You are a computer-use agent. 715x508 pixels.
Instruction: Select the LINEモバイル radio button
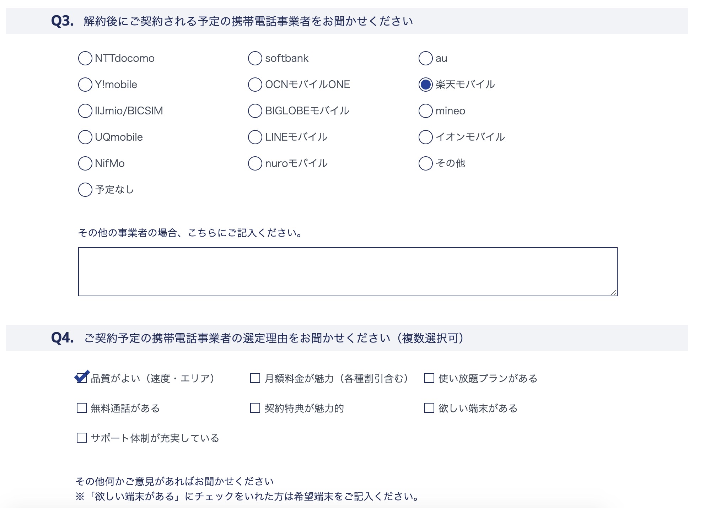coord(255,137)
